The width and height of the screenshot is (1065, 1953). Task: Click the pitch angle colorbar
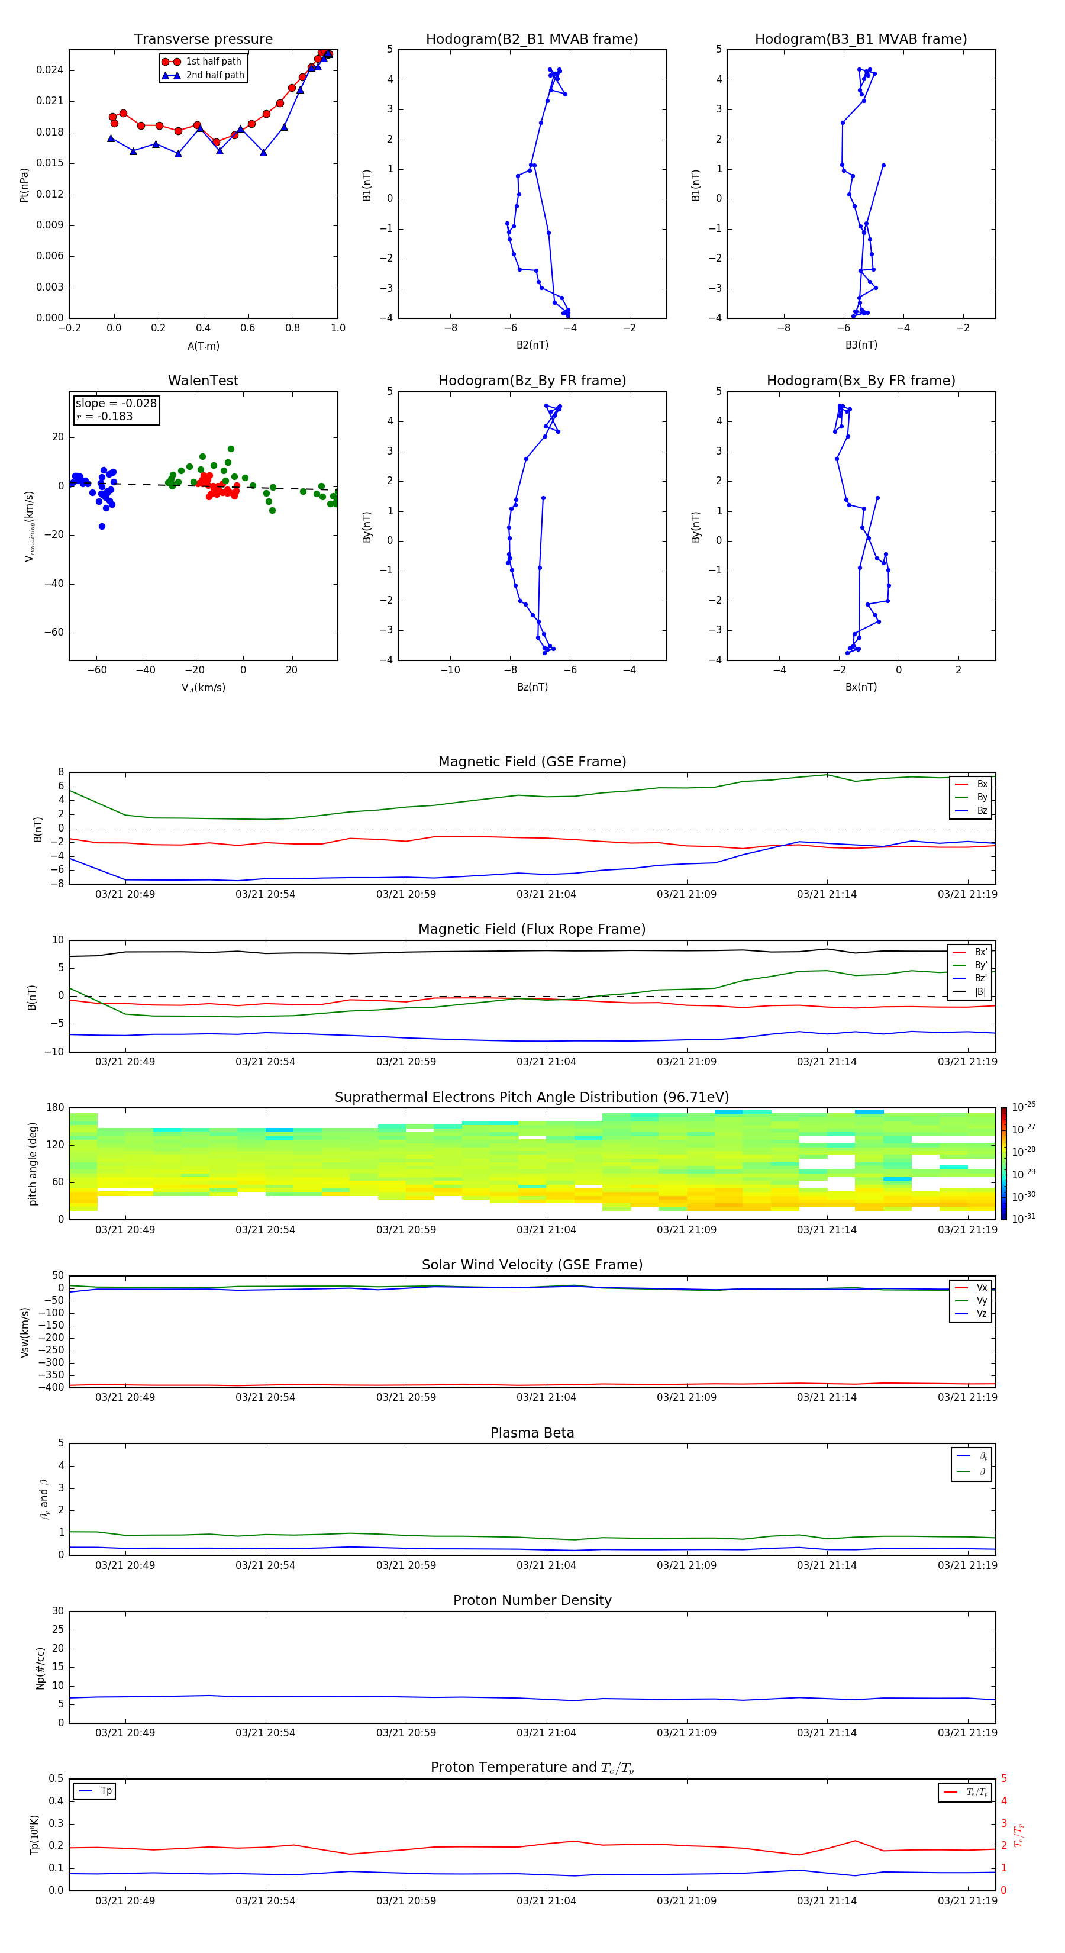1003,1164
